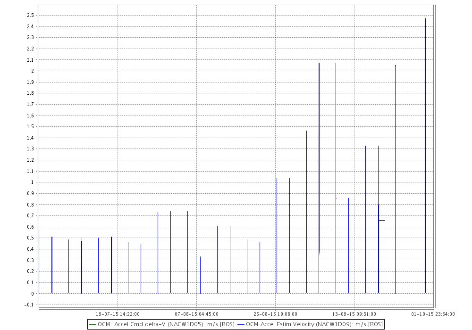Click the y-axis value 2.4
Image resolution: width=472 pixels, height=330 pixels.
coord(30,26)
